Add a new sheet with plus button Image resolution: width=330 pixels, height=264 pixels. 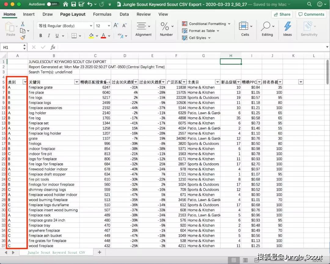tap(100, 252)
